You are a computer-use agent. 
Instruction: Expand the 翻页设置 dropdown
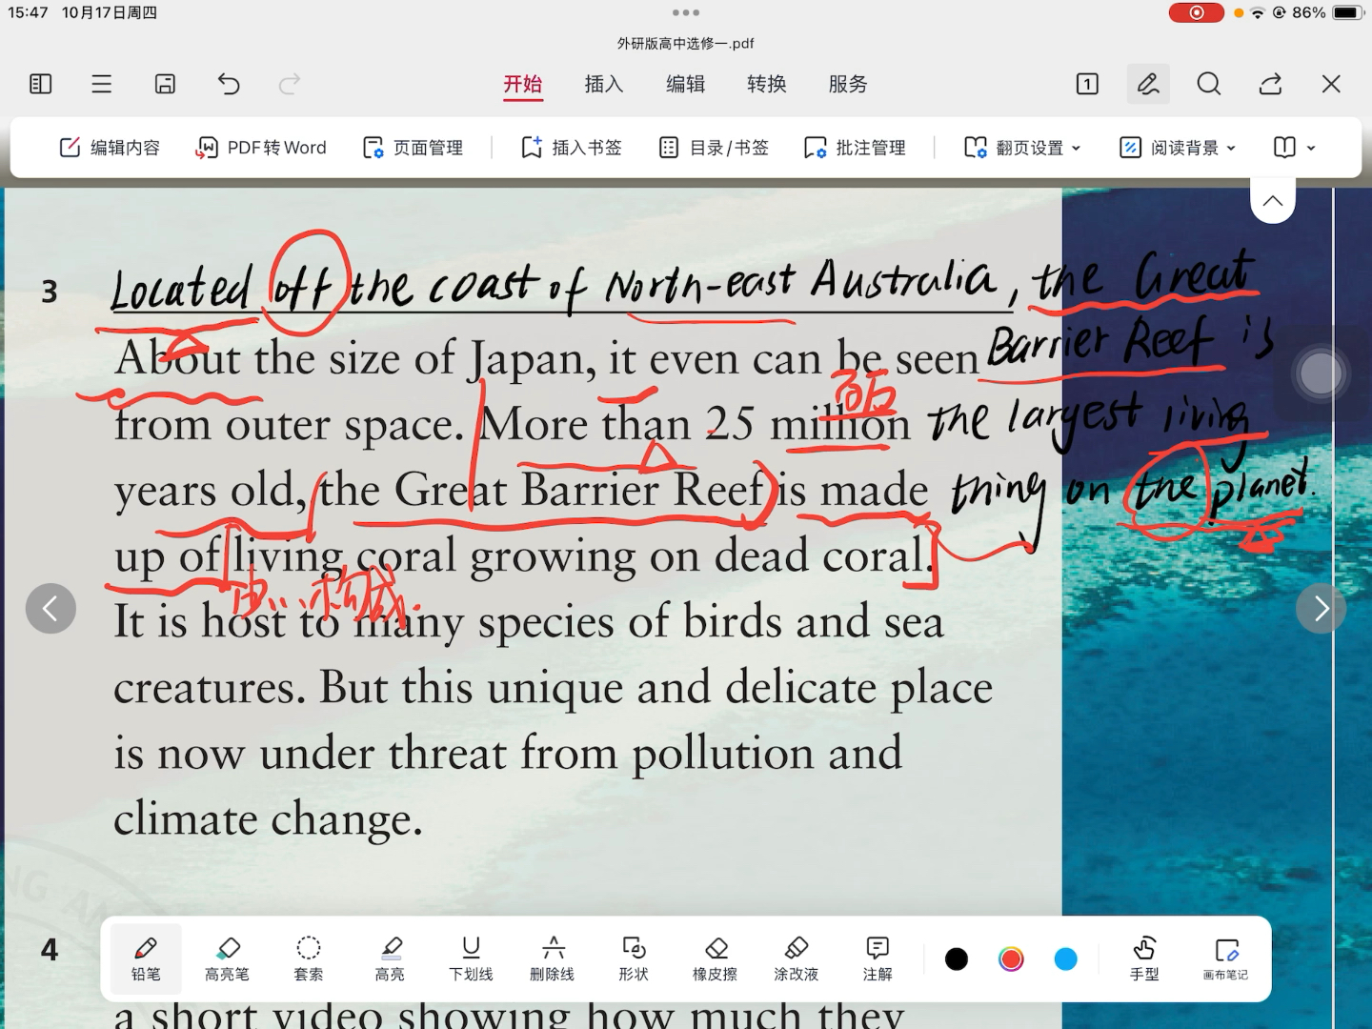point(1022,148)
